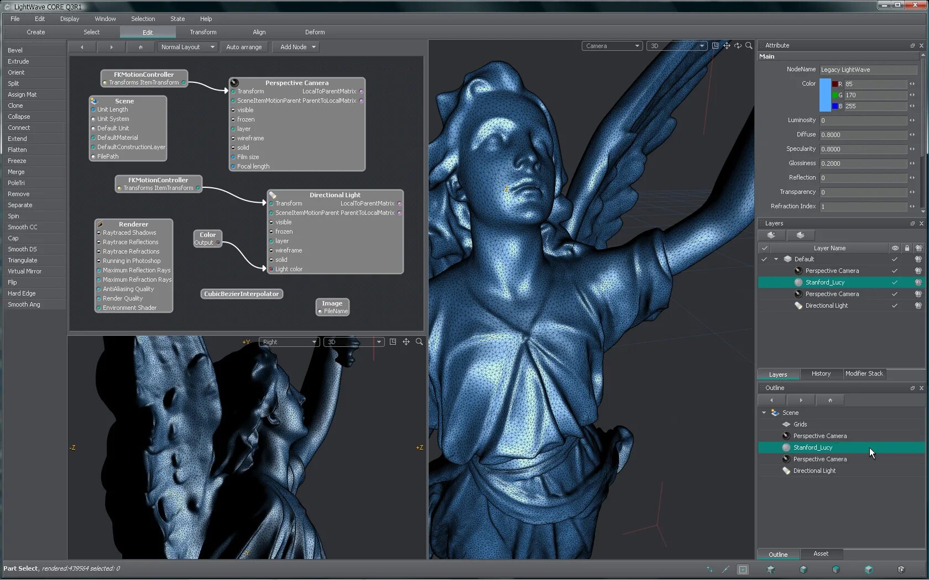Switch to the History tab
Viewport: 929px width, 580px height.
[x=821, y=374]
